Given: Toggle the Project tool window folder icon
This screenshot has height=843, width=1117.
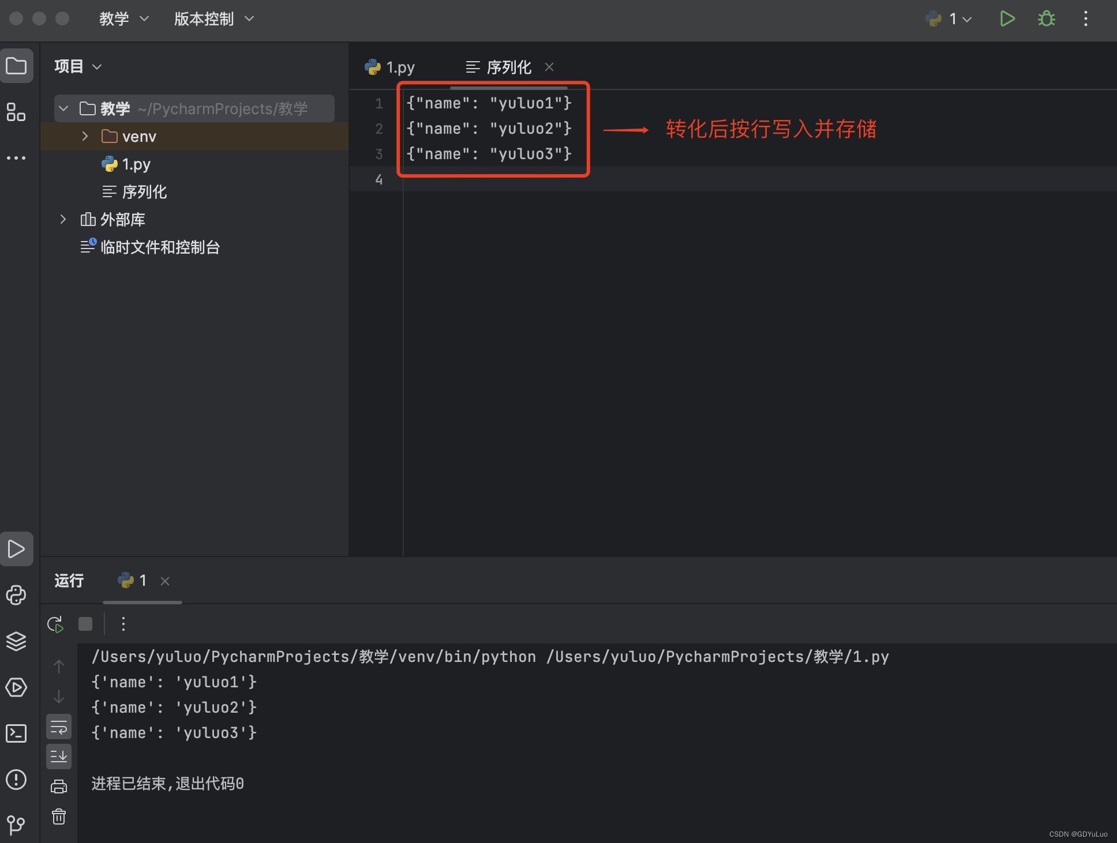Looking at the screenshot, I should coord(16,66).
